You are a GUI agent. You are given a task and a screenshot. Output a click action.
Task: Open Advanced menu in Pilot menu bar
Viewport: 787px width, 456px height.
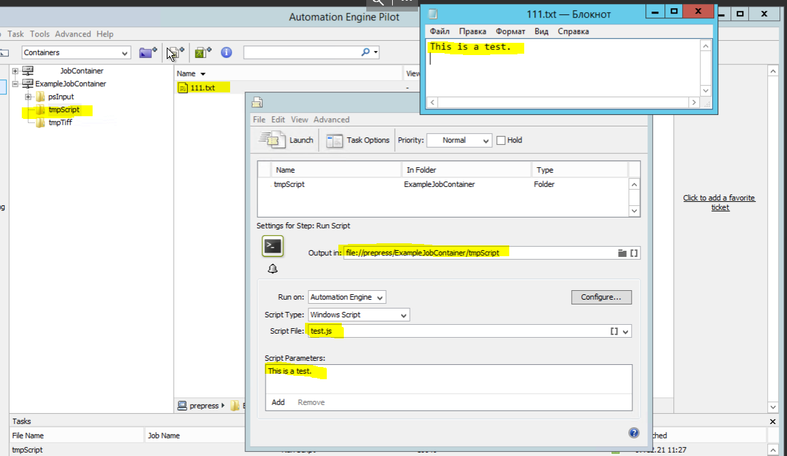click(73, 34)
